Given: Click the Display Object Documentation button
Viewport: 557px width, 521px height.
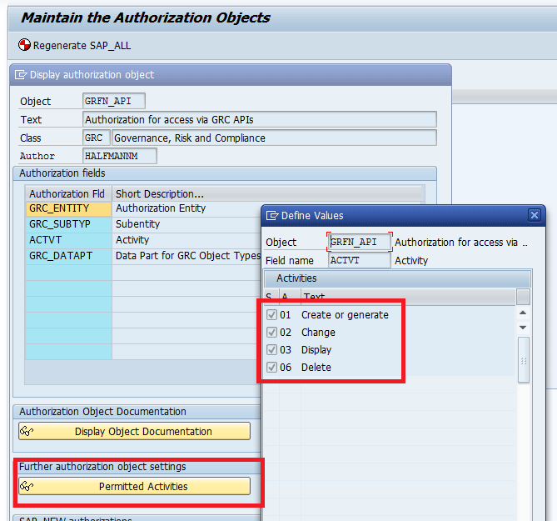Looking at the screenshot, I should [134, 431].
